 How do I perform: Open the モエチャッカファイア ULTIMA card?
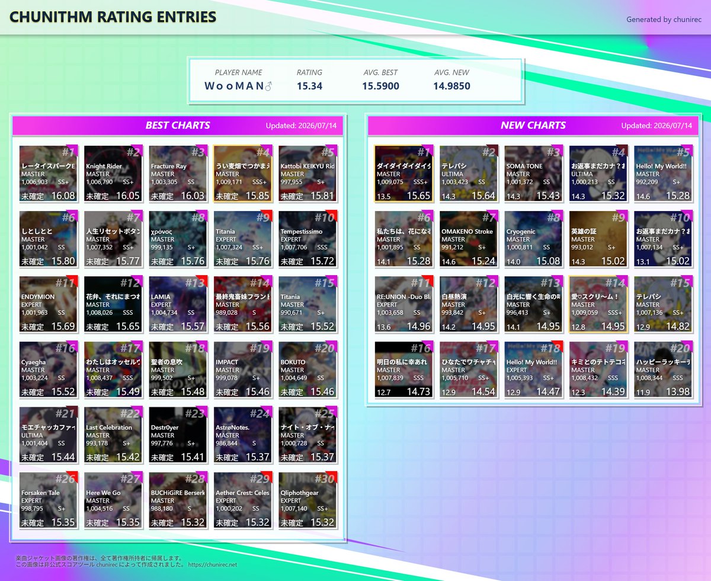point(49,435)
